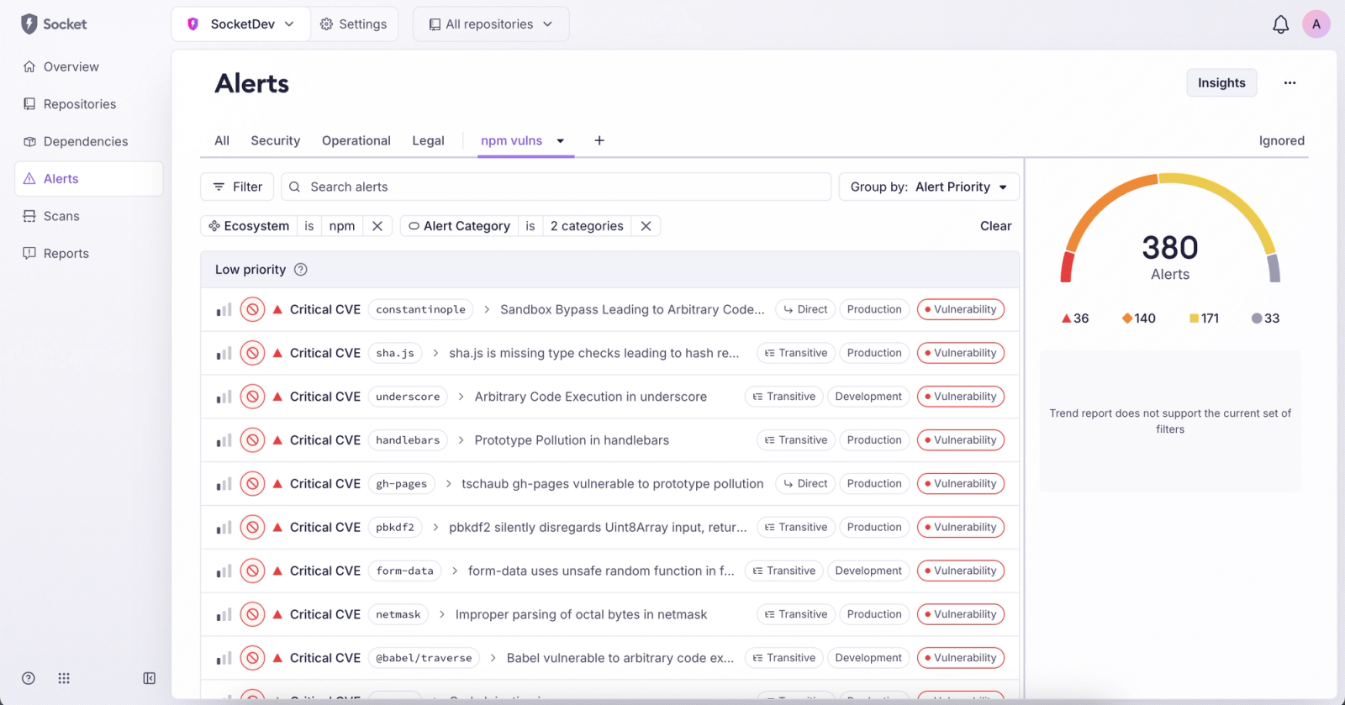Click priority bars icon on constantinople row
Screen dimensions: 1345x705
[x=224, y=309]
